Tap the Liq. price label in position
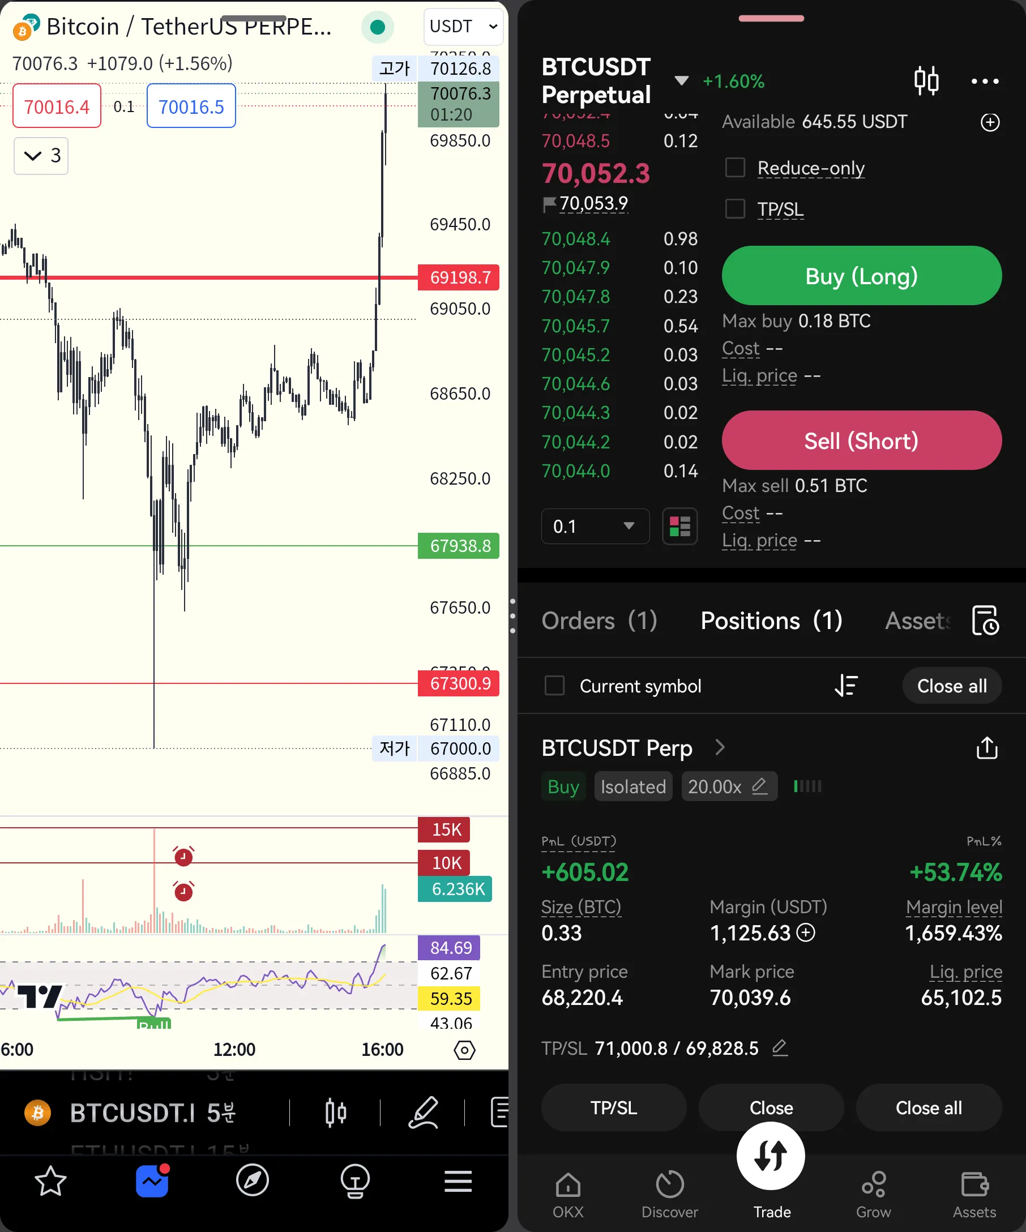This screenshot has width=1026, height=1232. 965,971
